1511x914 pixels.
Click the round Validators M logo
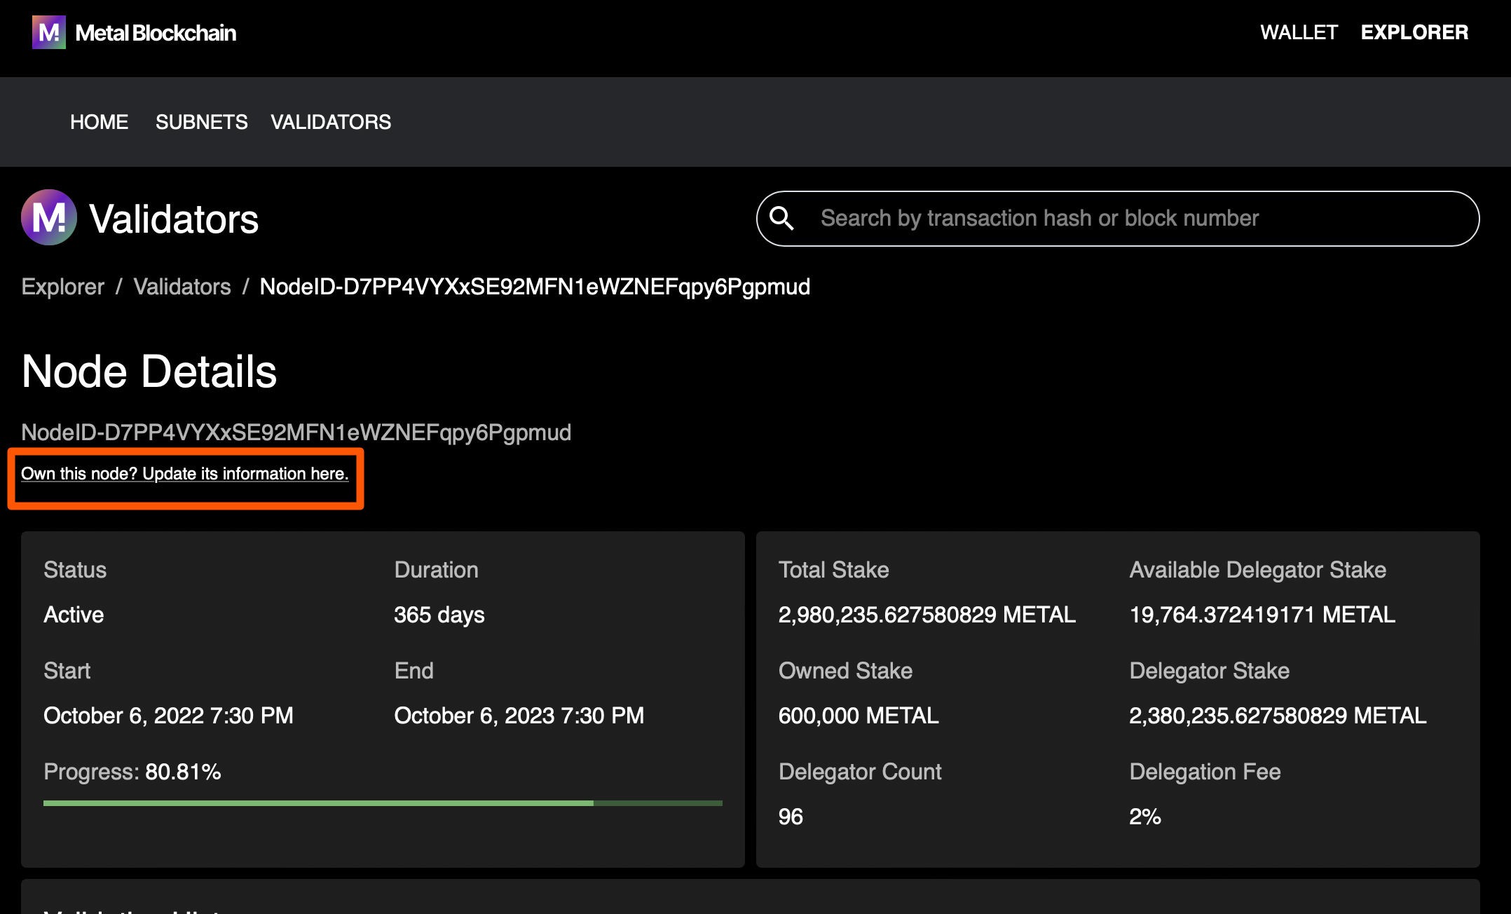click(48, 217)
